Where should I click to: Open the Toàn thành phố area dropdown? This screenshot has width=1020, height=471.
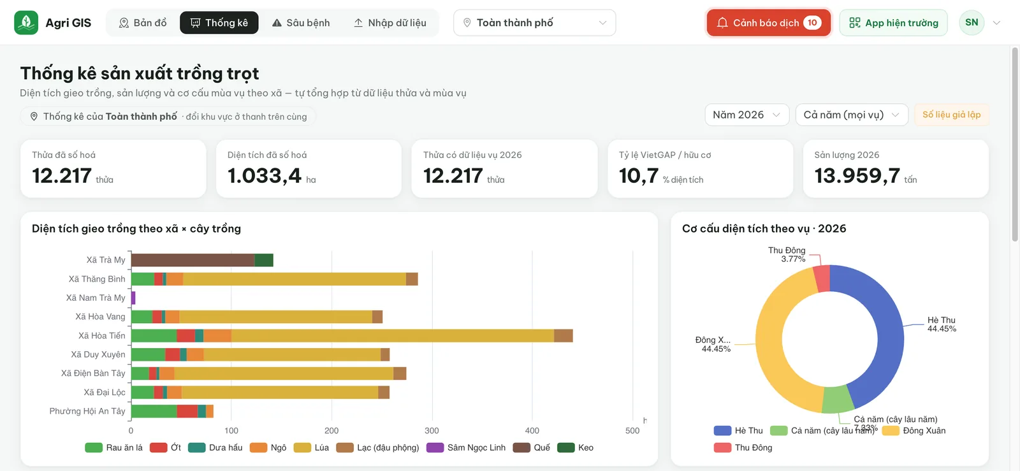534,23
